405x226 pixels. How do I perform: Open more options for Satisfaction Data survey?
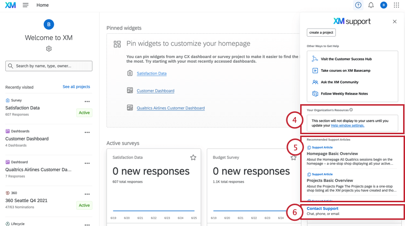pos(87,101)
